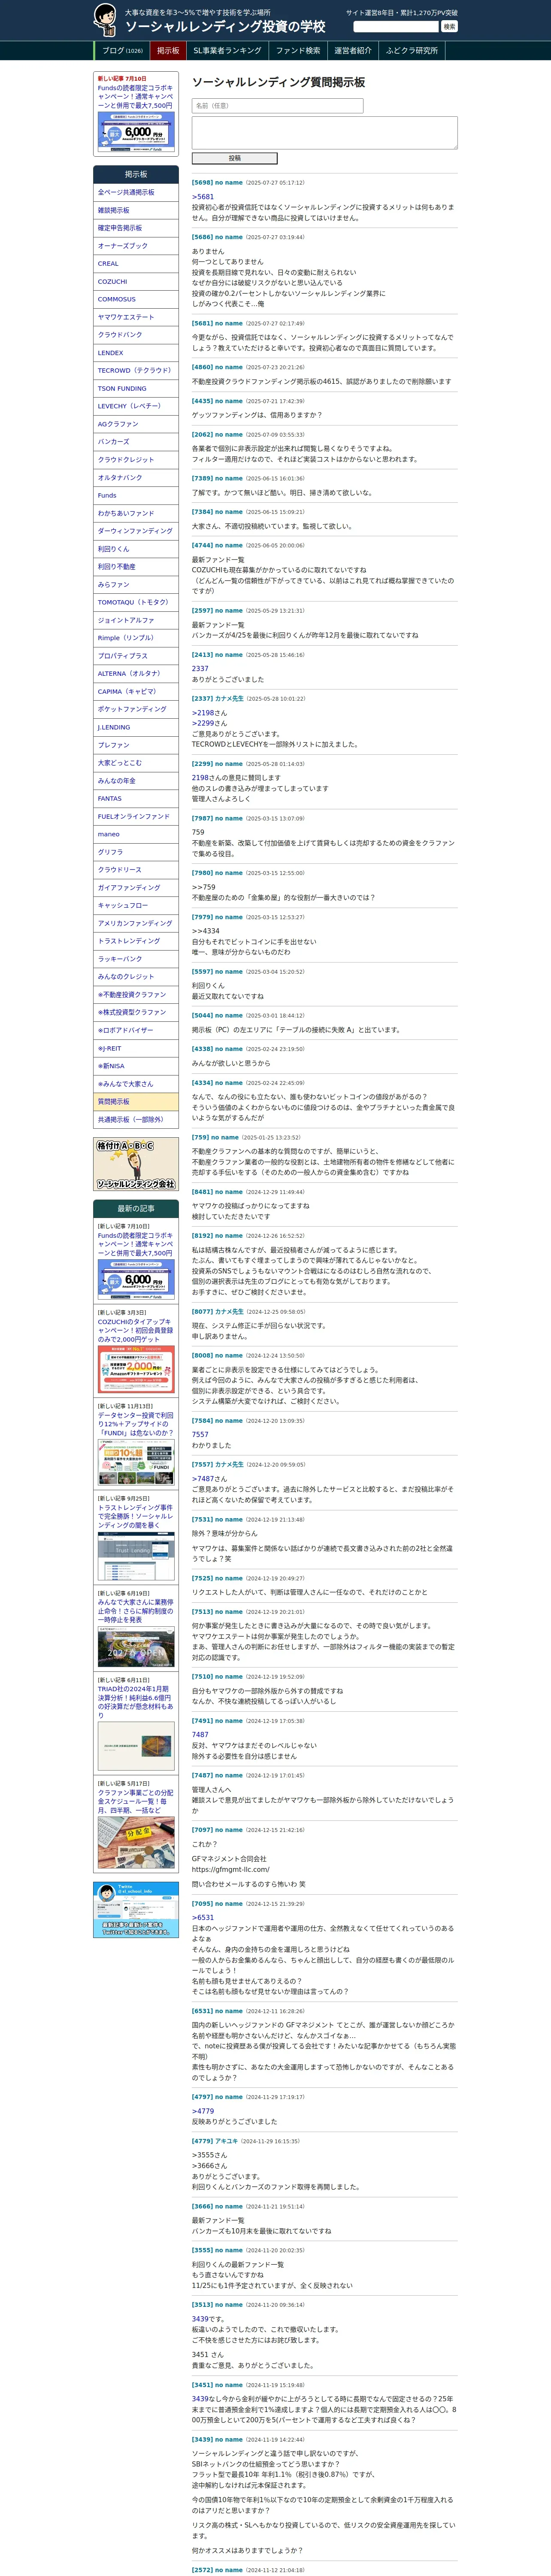Viewport: 551px width, 2576px height.
Task: Open TRIAD社 決算分析 article link
Action: [x=135, y=1702]
